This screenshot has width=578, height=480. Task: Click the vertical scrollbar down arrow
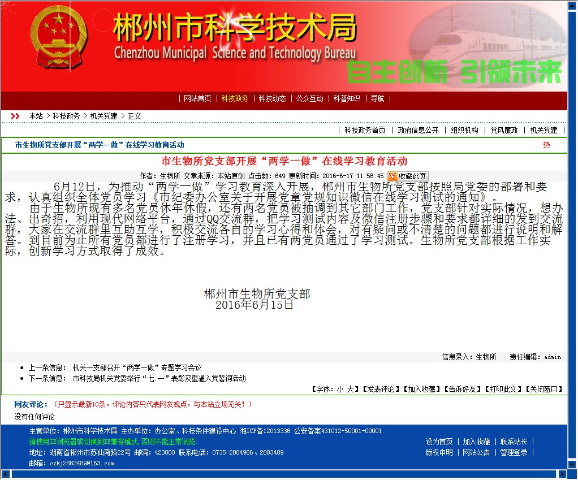point(572,464)
